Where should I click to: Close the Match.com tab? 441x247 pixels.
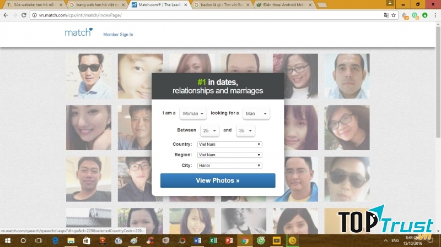[x=185, y=5]
